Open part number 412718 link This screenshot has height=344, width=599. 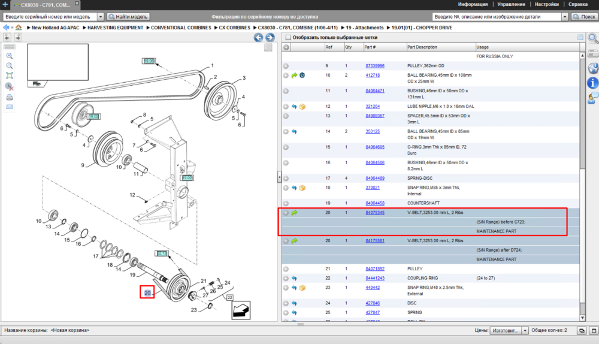click(x=373, y=76)
